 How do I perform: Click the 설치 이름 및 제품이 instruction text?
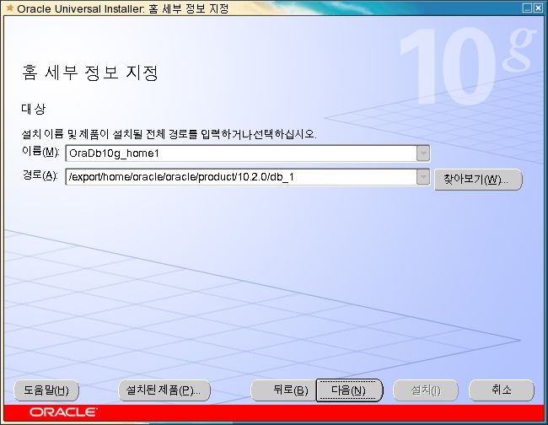coord(169,134)
